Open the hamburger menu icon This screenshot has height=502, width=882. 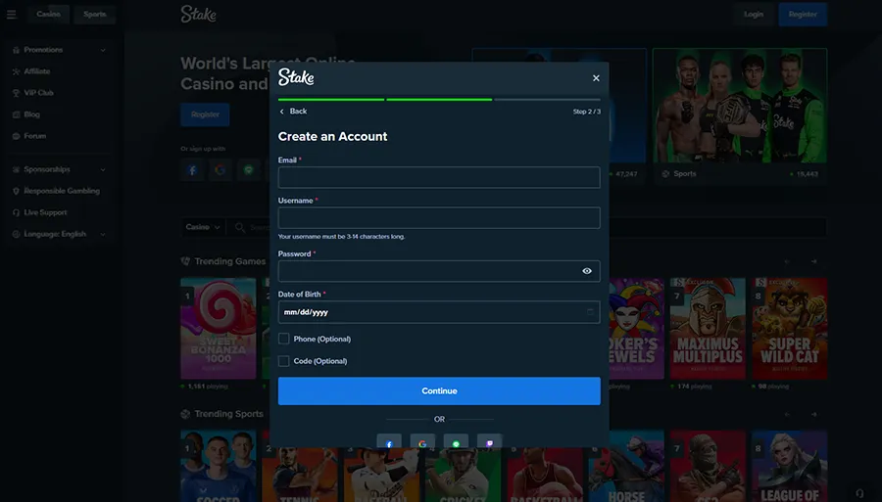coord(11,14)
